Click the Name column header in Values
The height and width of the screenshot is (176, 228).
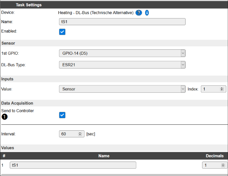click(104, 156)
